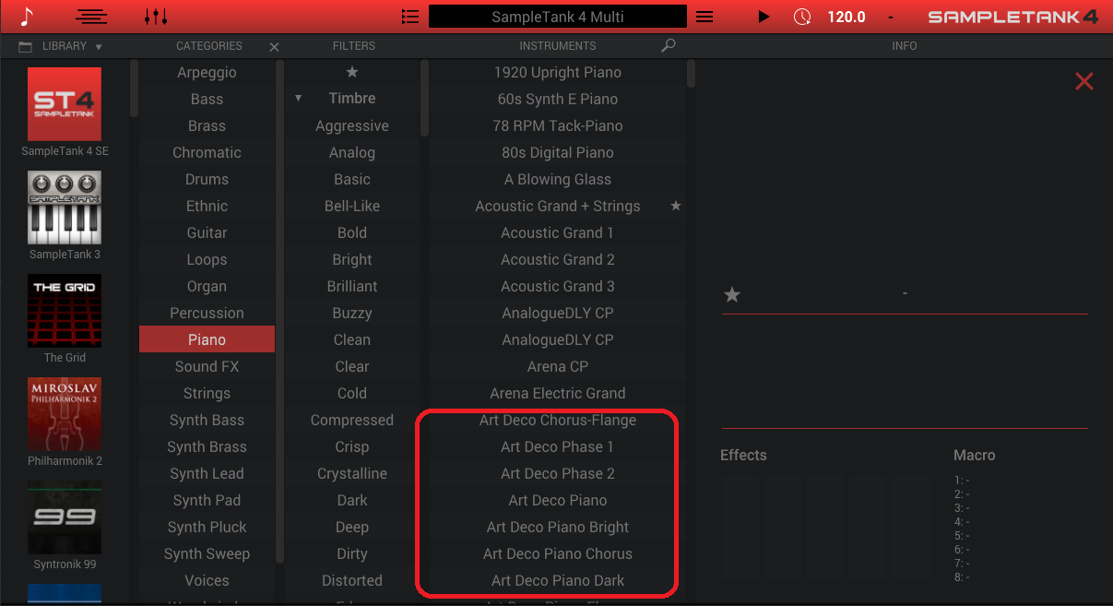Viewport: 1113px width, 606px height.
Task: Click the Library panel scrollbar
Action: (134, 88)
